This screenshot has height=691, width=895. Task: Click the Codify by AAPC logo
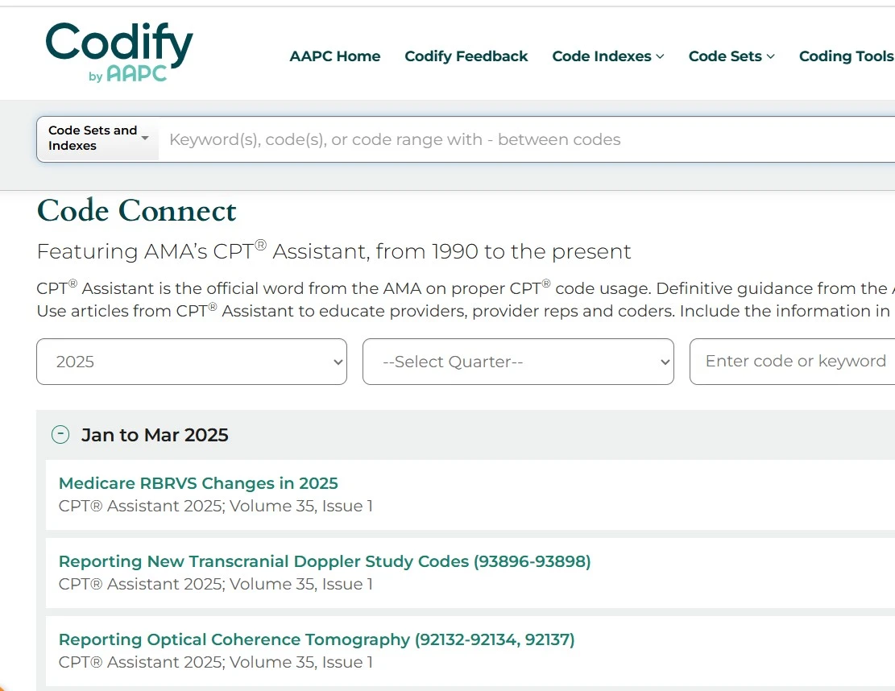pyautogui.click(x=119, y=52)
